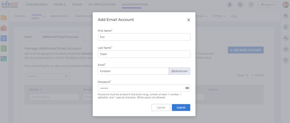The width and height of the screenshot is (290, 123).
Task: Click the Cancel button
Action: click(161, 107)
